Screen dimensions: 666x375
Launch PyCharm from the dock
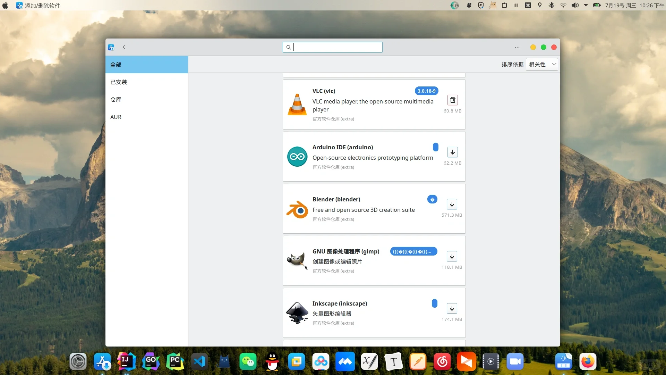(x=175, y=361)
